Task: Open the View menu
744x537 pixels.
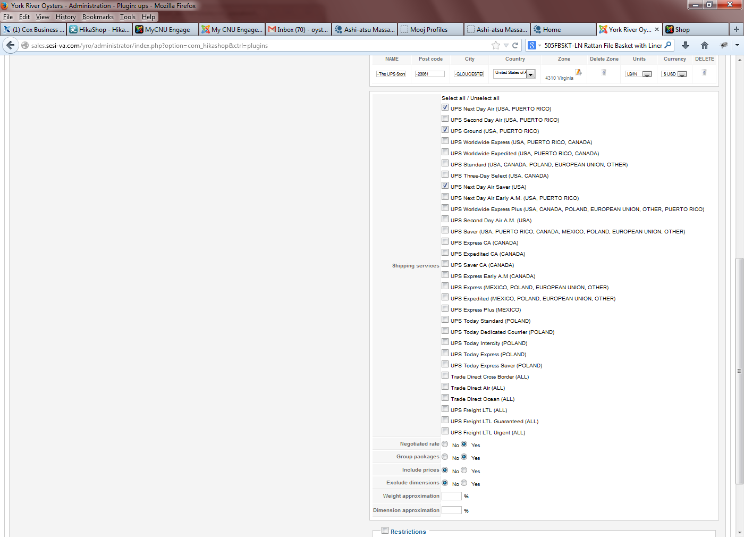Action: (43, 17)
